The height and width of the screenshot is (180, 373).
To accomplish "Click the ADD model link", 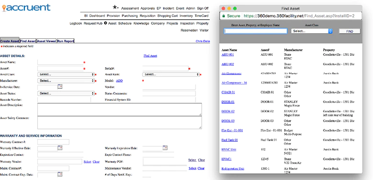I will pos(119,81).
